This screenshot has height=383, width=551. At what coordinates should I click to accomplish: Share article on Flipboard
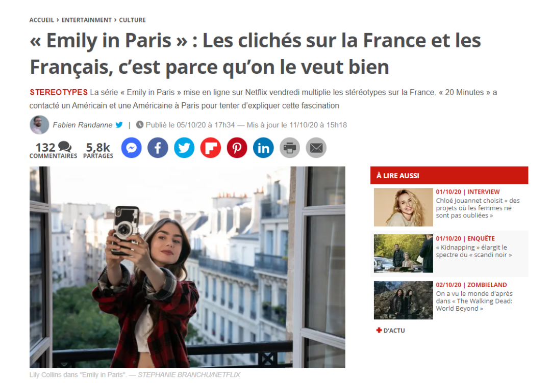[x=211, y=148]
